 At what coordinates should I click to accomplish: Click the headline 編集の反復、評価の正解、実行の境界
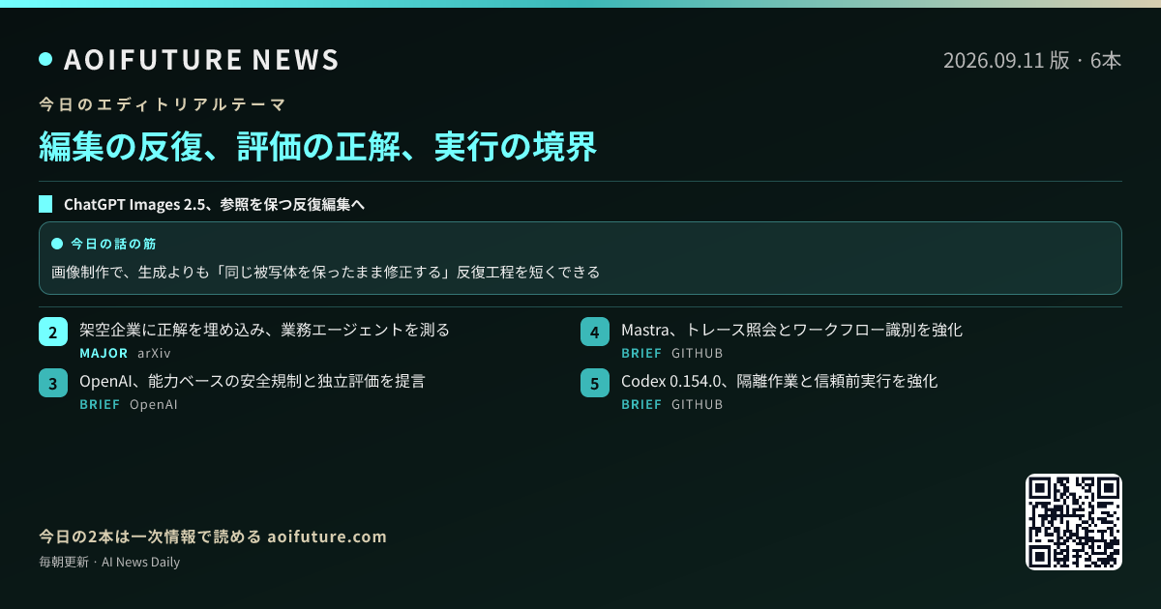tap(317, 146)
